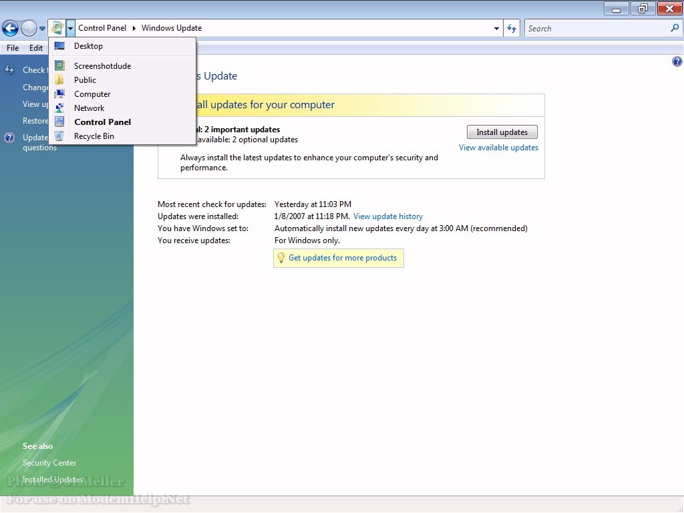The image size is (684, 513).
Task: Click the Control Panel icon in the list
Action: point(59,122)
